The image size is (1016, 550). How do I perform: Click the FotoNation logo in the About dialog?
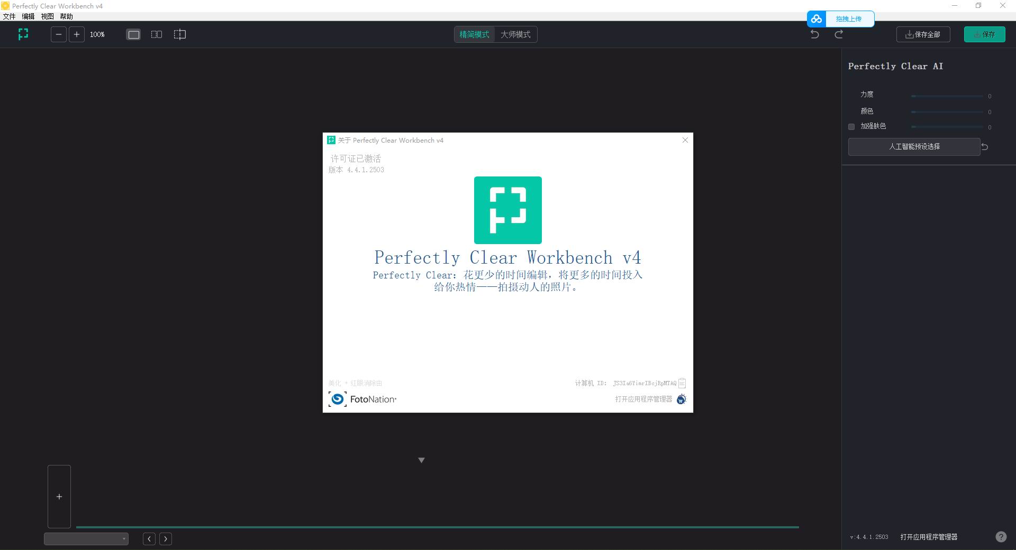tap(362, 399)
